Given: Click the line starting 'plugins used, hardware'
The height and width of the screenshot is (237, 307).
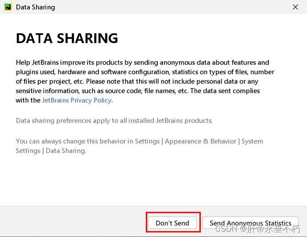Looking at the screenshot, I should tap(145, 72).
